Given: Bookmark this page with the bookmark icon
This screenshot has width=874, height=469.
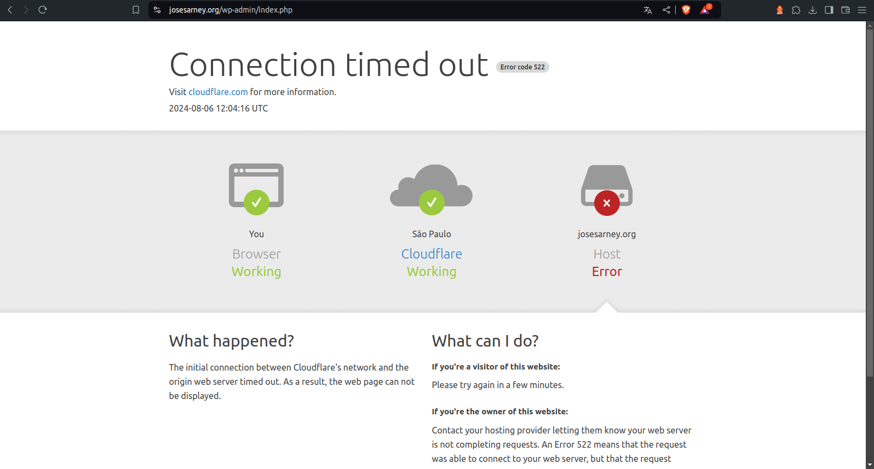Looking at the screenshot, I should [x=136, y=10].
